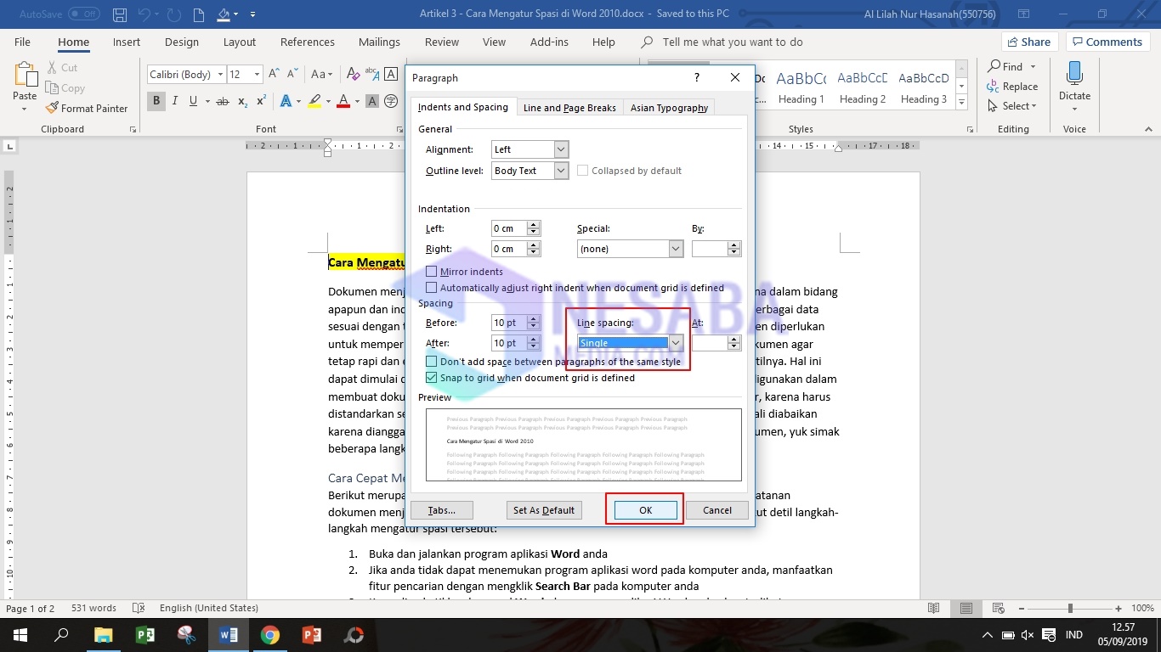Open PowerPoint from taskbar

pos(311,635)
